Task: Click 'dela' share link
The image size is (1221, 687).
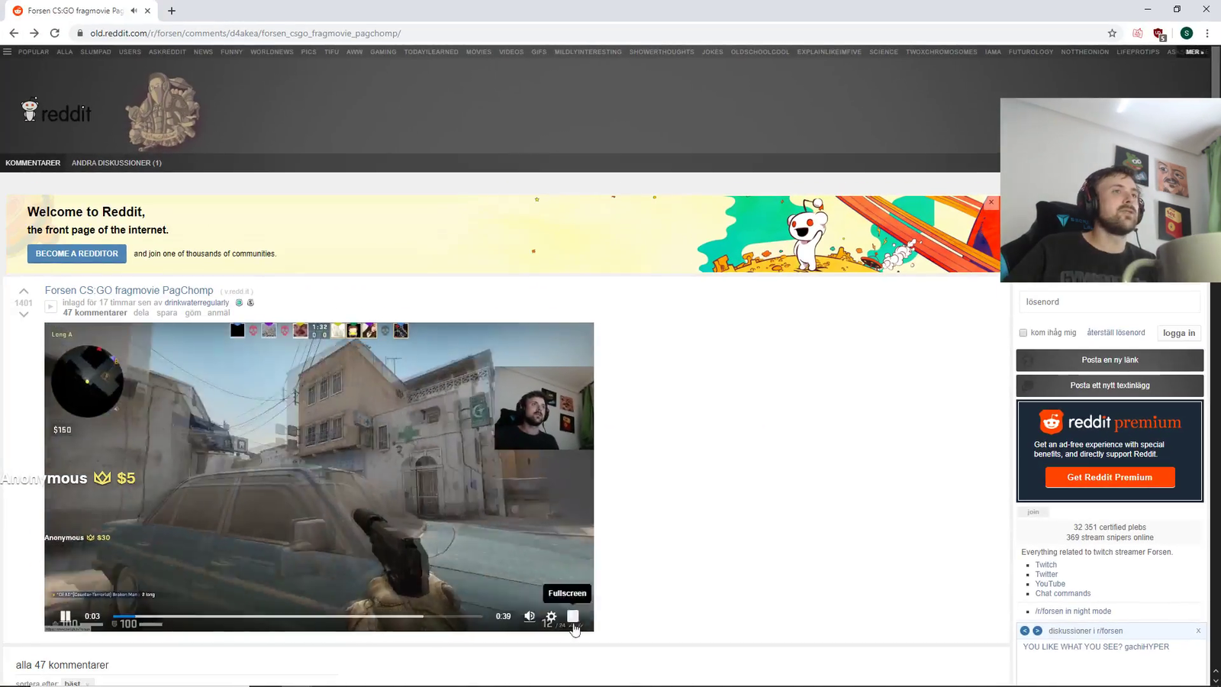Action: click(x=141, y=313)
